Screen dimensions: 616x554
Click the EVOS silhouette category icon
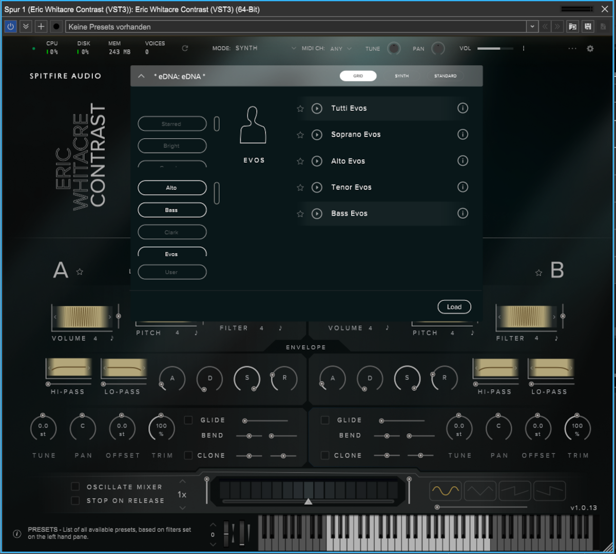point(254,125)
